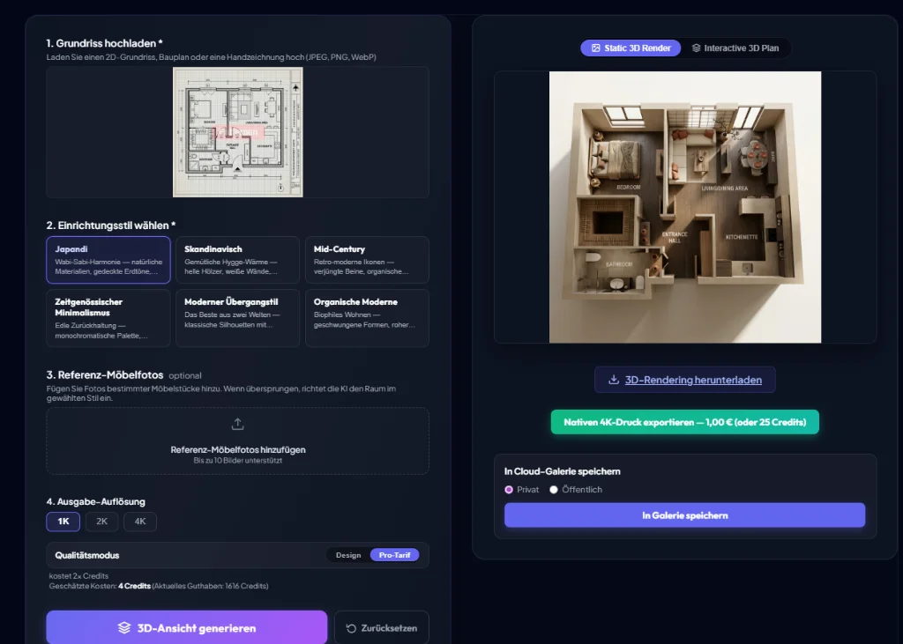Image resolution: width=903 pixels, height=644 pixels.
Task: Click the layers icon in 3D-Ansicht generieren
Action: pyautogui.click(x=124, y=628)
